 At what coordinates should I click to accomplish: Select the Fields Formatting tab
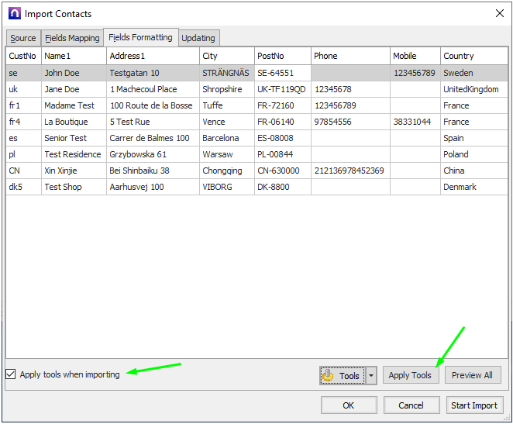pyautogui.click(x=140, y=37)
